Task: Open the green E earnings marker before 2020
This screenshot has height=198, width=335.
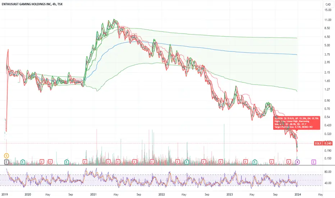Action: (23, 162)
